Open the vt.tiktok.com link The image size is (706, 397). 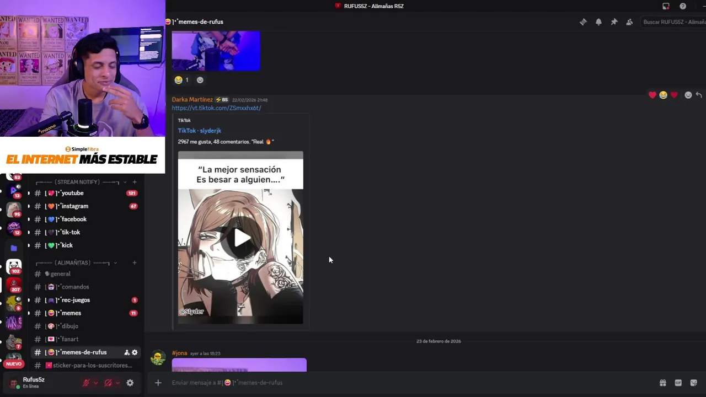216,108
